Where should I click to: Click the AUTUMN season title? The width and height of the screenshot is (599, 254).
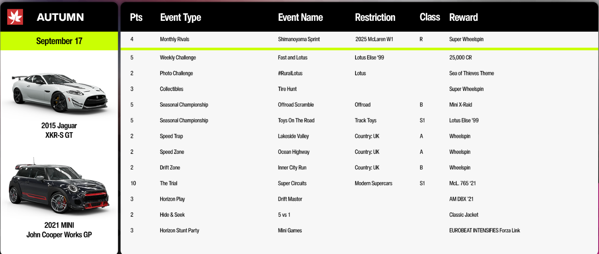point(60,17)
